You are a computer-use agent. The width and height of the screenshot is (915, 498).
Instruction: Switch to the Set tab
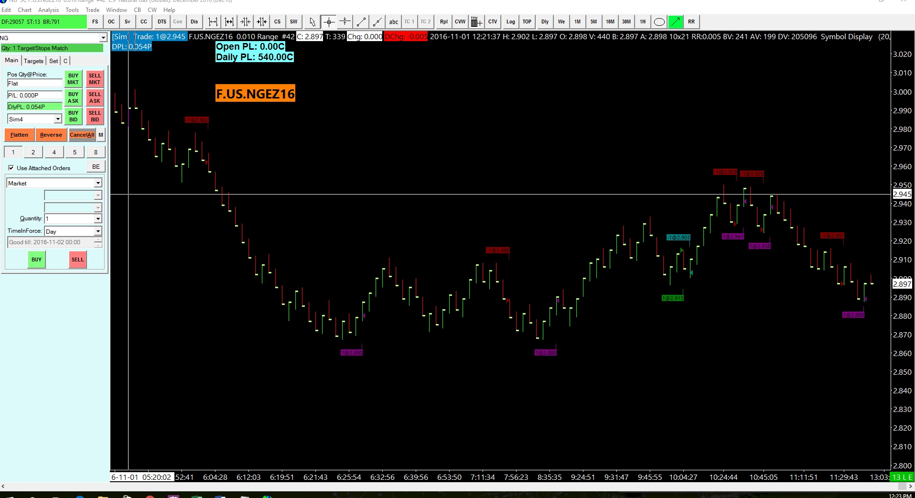54,61
